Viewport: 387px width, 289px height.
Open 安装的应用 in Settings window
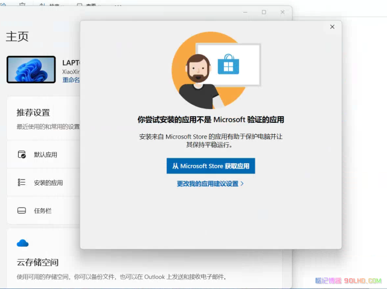(43, 182)
